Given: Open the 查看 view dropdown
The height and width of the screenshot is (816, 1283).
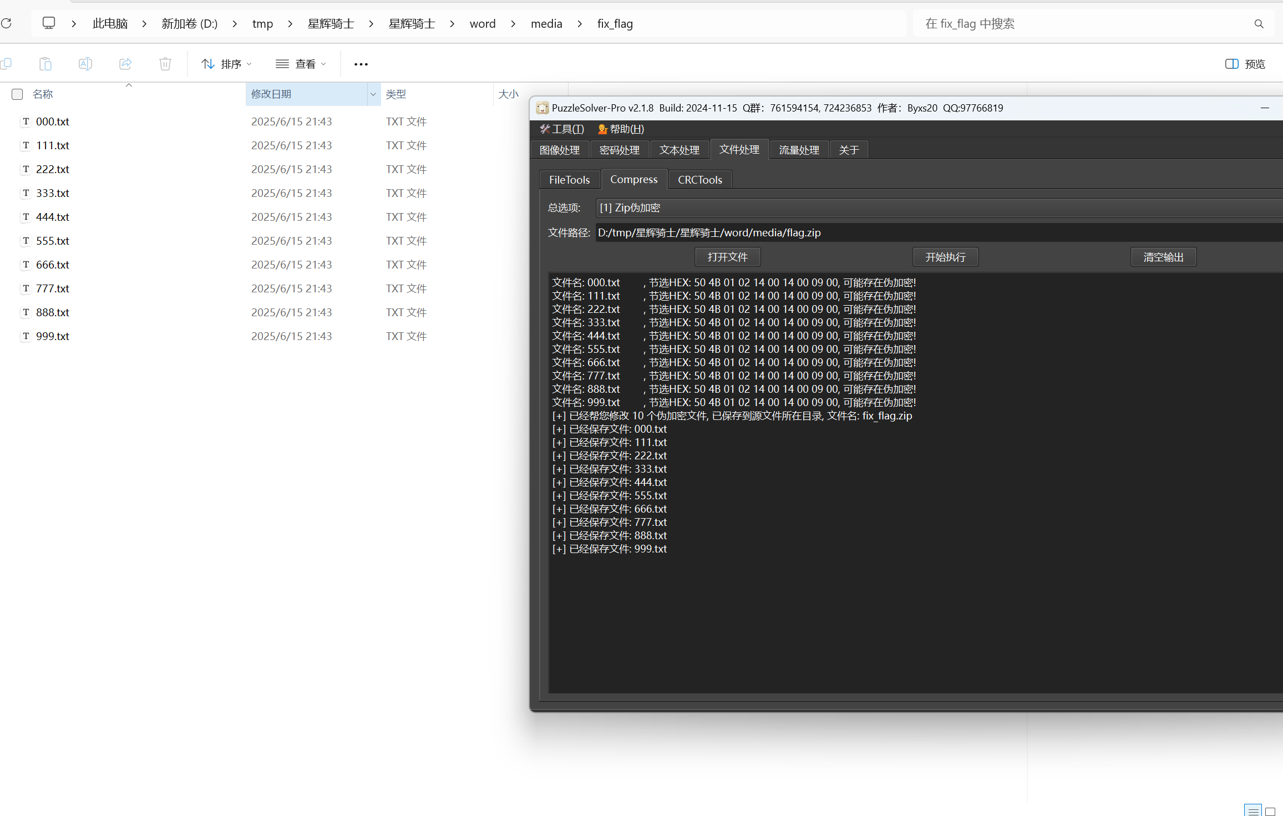Looking at the screenshot, I should point(301,64).
